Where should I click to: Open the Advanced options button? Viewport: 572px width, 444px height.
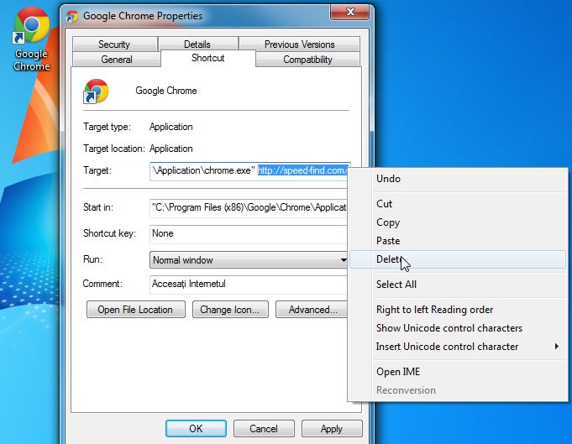point(311,310)
